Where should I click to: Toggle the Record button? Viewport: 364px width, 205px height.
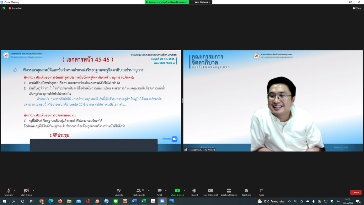pyautogui.click(x=194, y=192)
